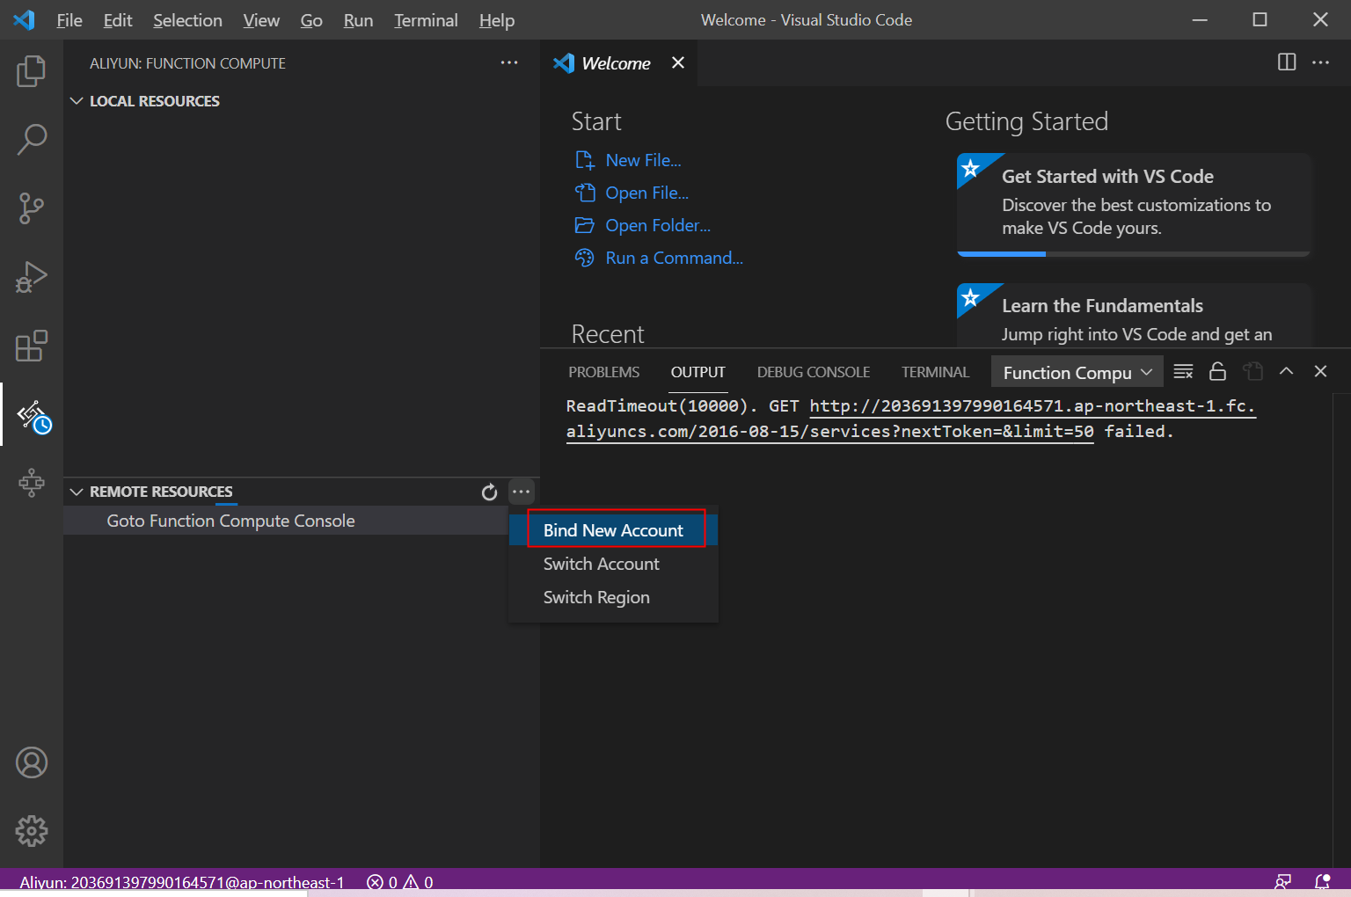Open the Source Control view

click(x=32, y=208)
